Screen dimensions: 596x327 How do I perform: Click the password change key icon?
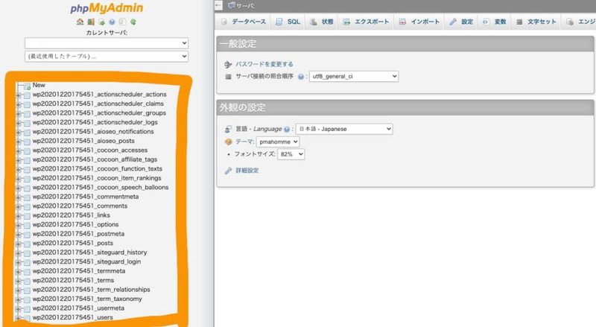click(228, 64)
